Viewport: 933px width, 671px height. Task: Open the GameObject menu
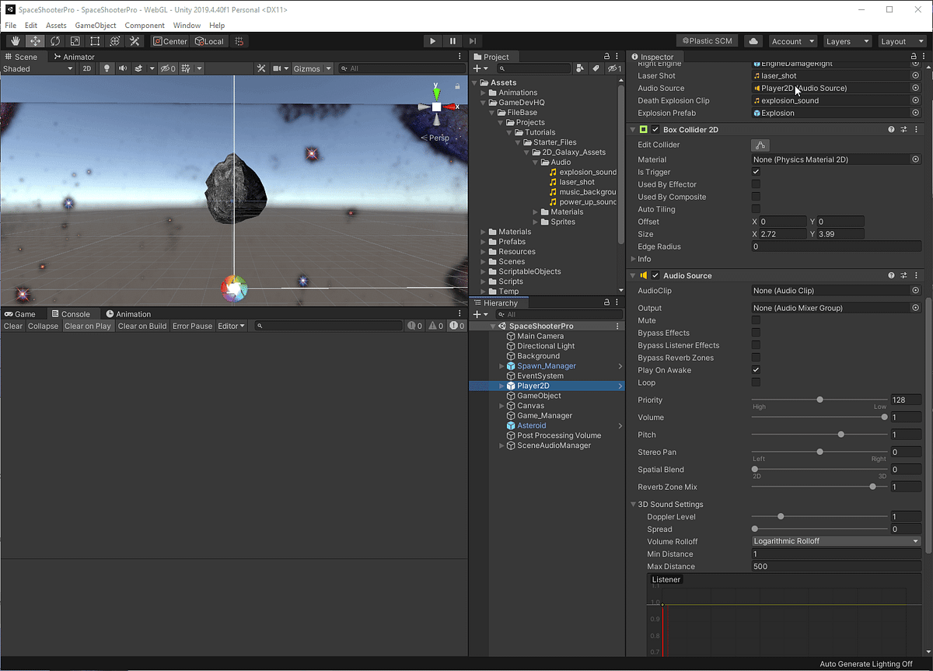[x=95, y=25]
